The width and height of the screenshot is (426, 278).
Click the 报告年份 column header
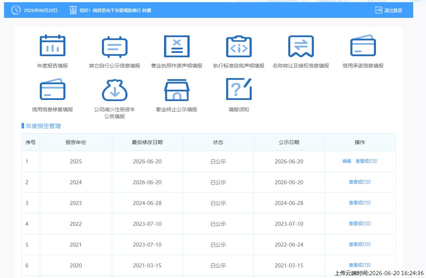click(x=76, y=142)
